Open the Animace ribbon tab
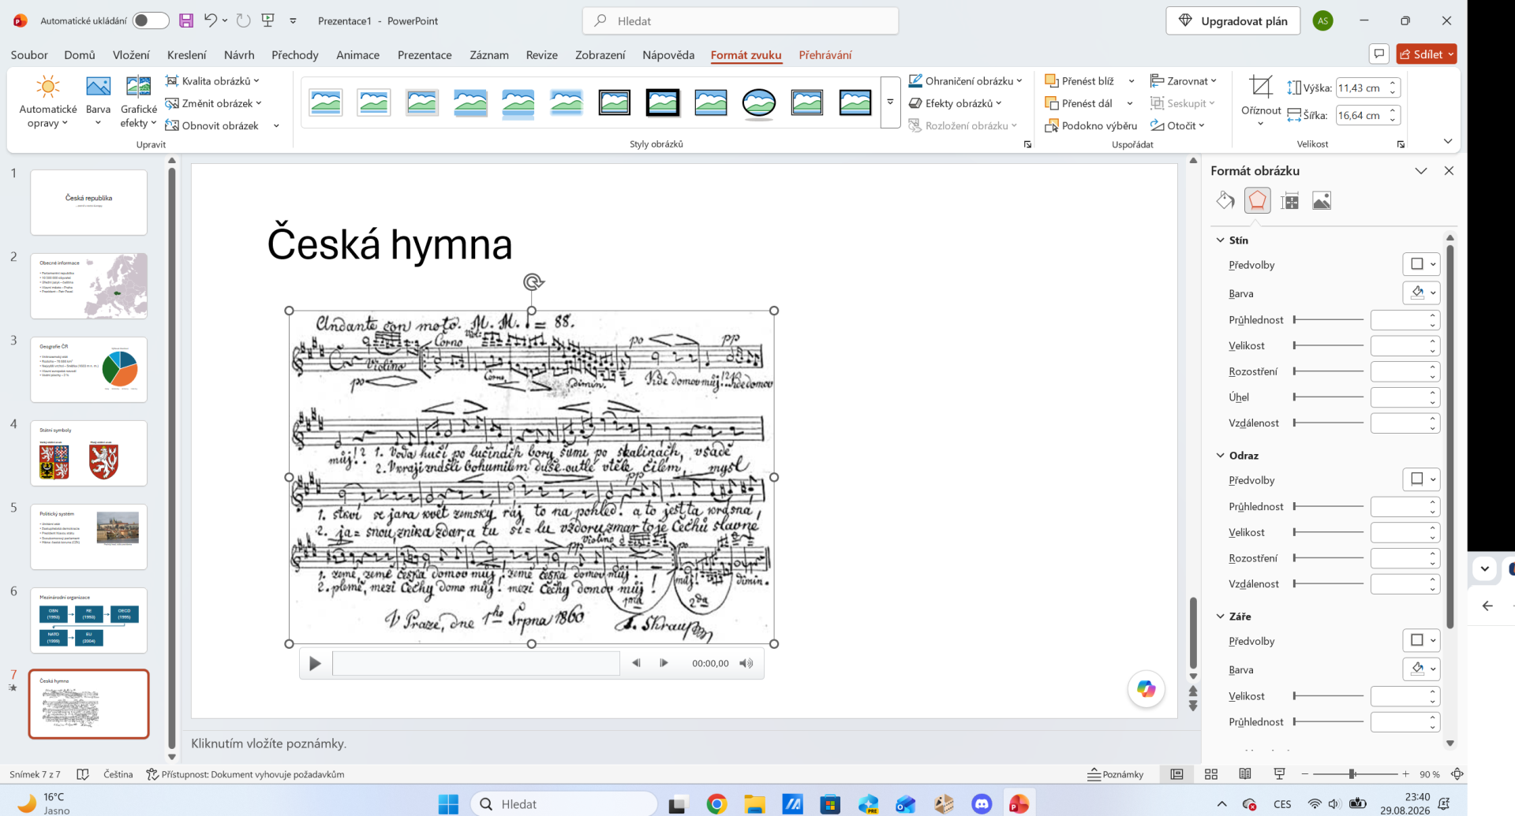This screenshot has height=816, width=1515. coord(357,54)
